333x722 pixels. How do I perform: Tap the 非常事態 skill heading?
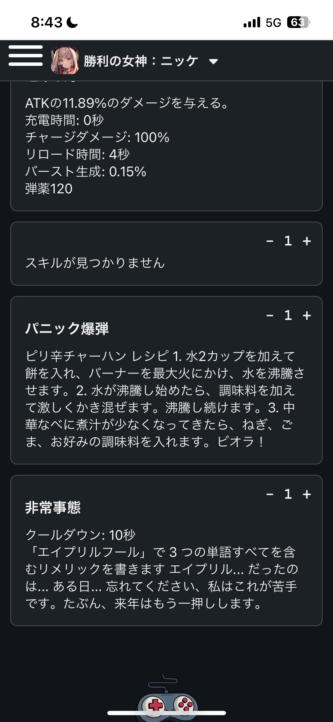53,508
